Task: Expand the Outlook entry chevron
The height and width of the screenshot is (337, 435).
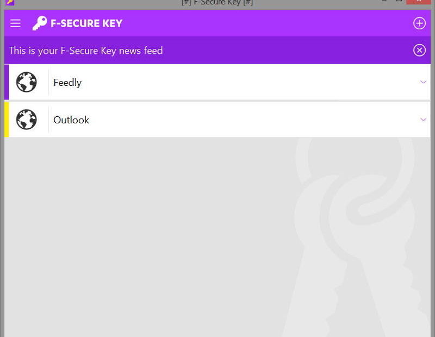Action: pyautogui.click(x=423, y=120)
